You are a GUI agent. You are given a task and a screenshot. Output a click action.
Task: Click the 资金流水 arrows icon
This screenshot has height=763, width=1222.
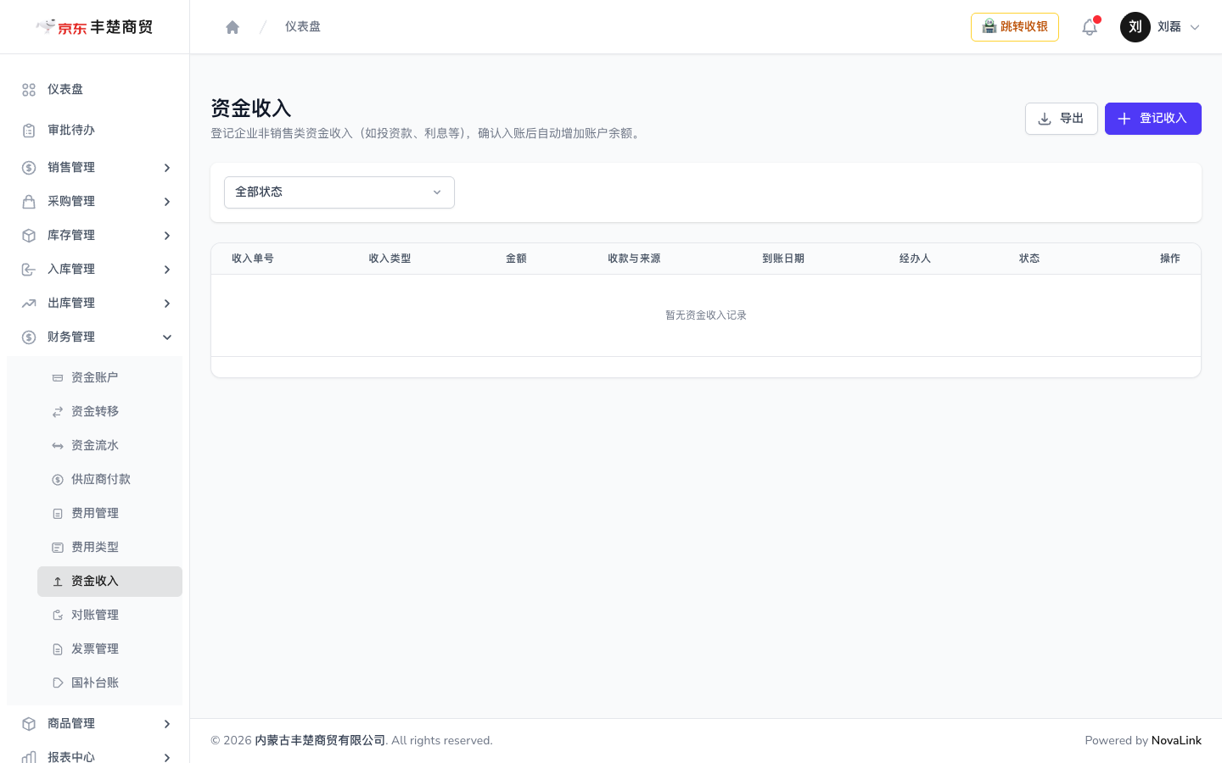(58, 446)
